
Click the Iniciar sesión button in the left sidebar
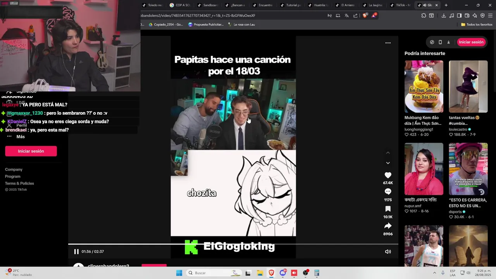(31, 151)
